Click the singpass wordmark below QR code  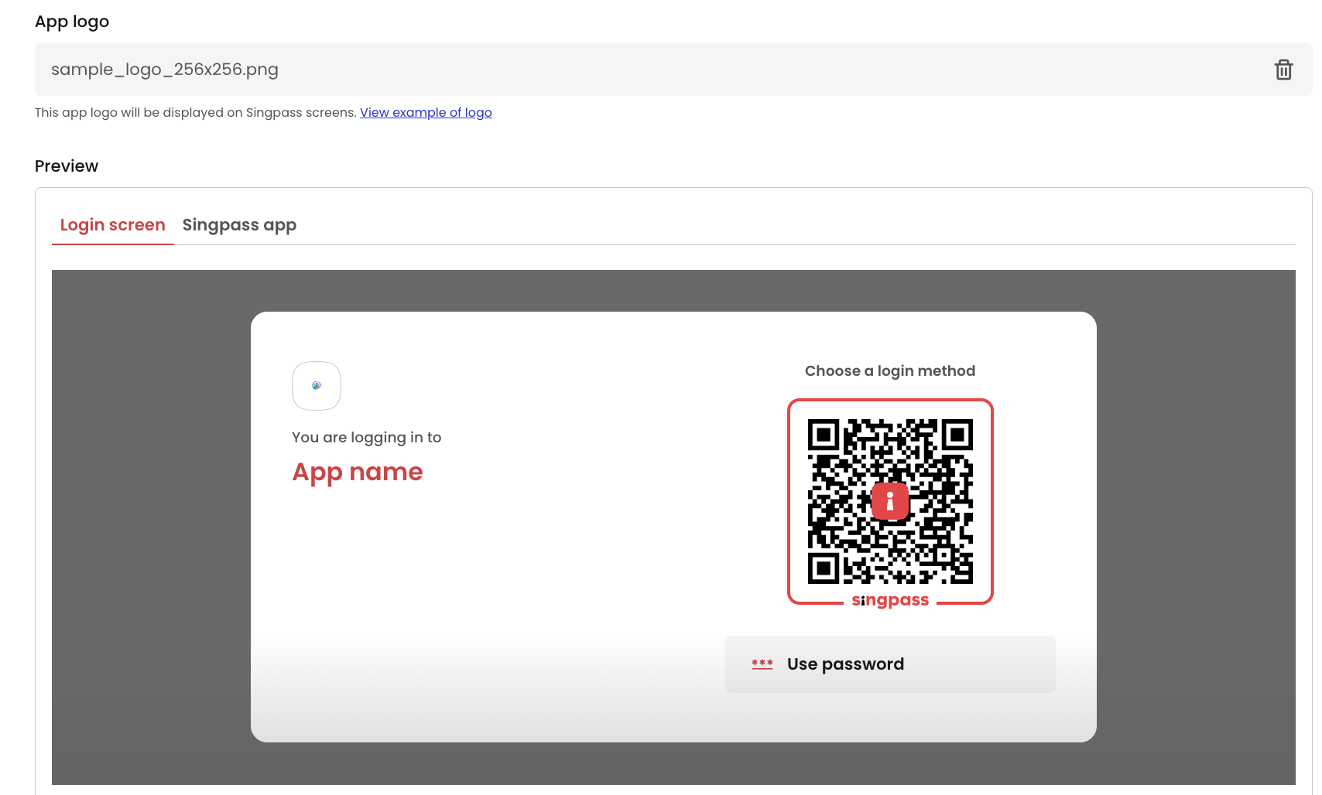(890, 600)
